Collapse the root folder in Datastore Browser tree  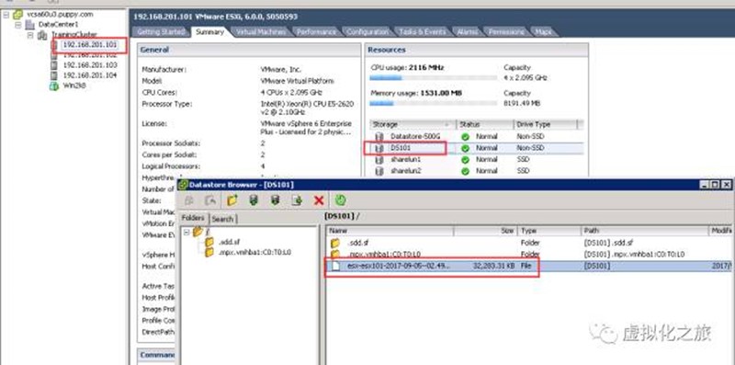click(x=187, y=232)
